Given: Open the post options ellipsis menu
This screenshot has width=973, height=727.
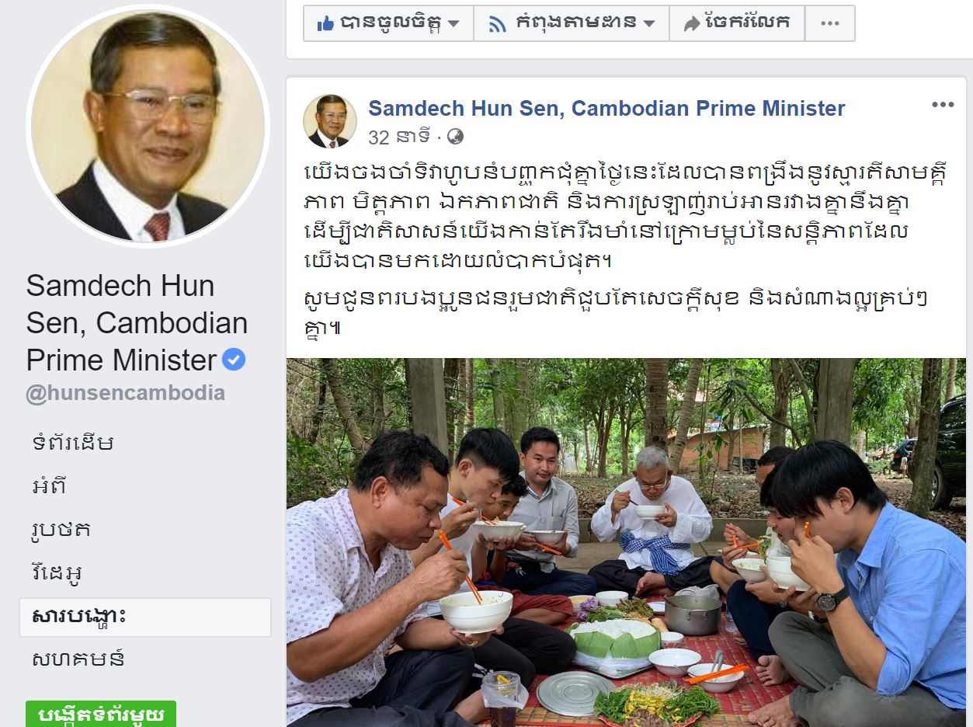Looking at the screenshot, I should click(x=943, y=105).
